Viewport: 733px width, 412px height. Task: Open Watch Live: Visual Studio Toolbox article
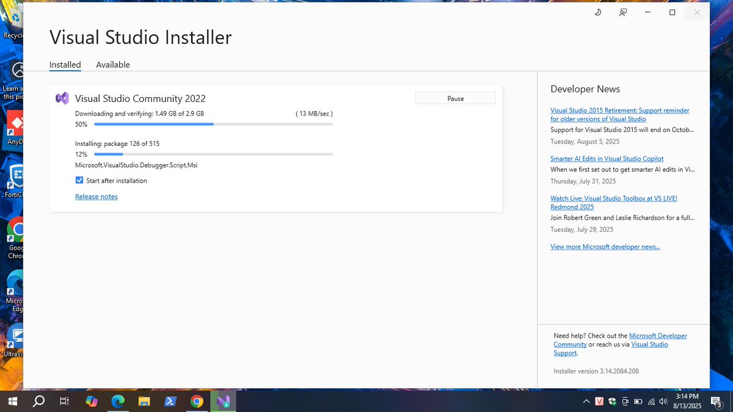614,203
